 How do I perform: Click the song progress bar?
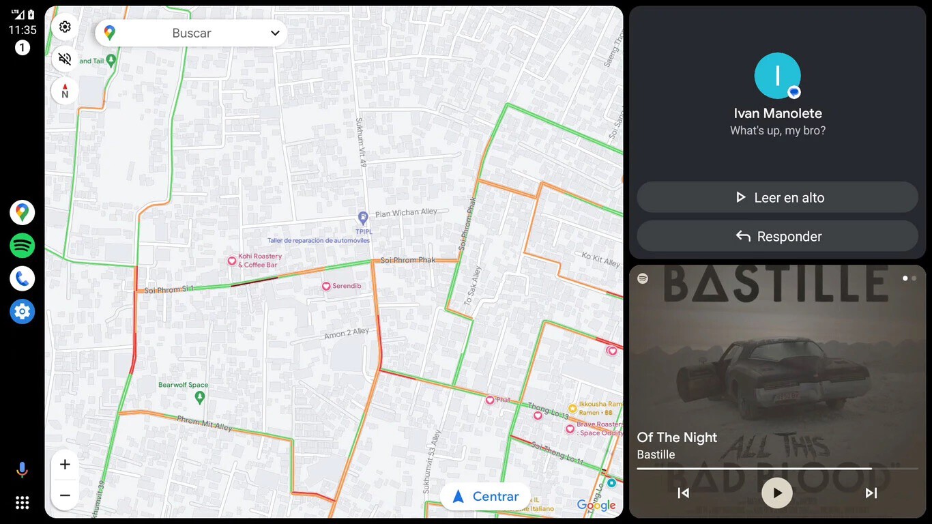(x=777, y=468)
